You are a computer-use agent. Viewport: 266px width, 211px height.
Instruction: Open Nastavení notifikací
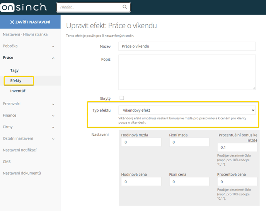tap(20, 150)
